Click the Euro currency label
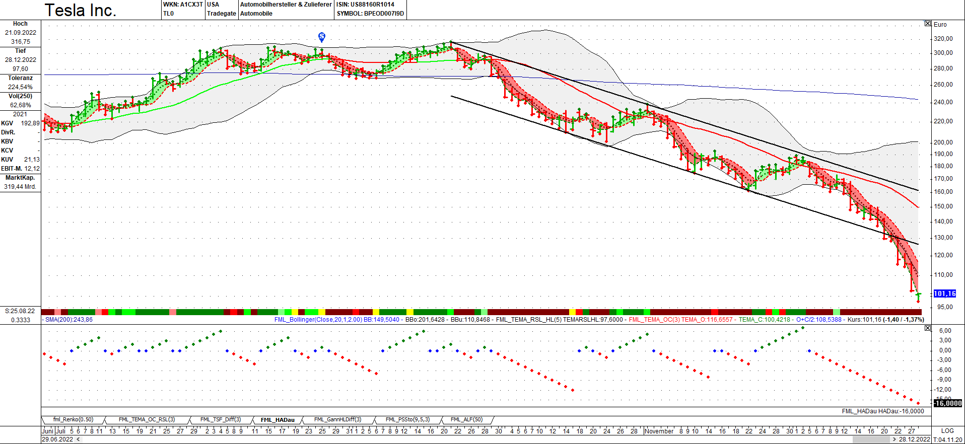The height and width of the screenshot is (444, 965). (x=940, y=24)
